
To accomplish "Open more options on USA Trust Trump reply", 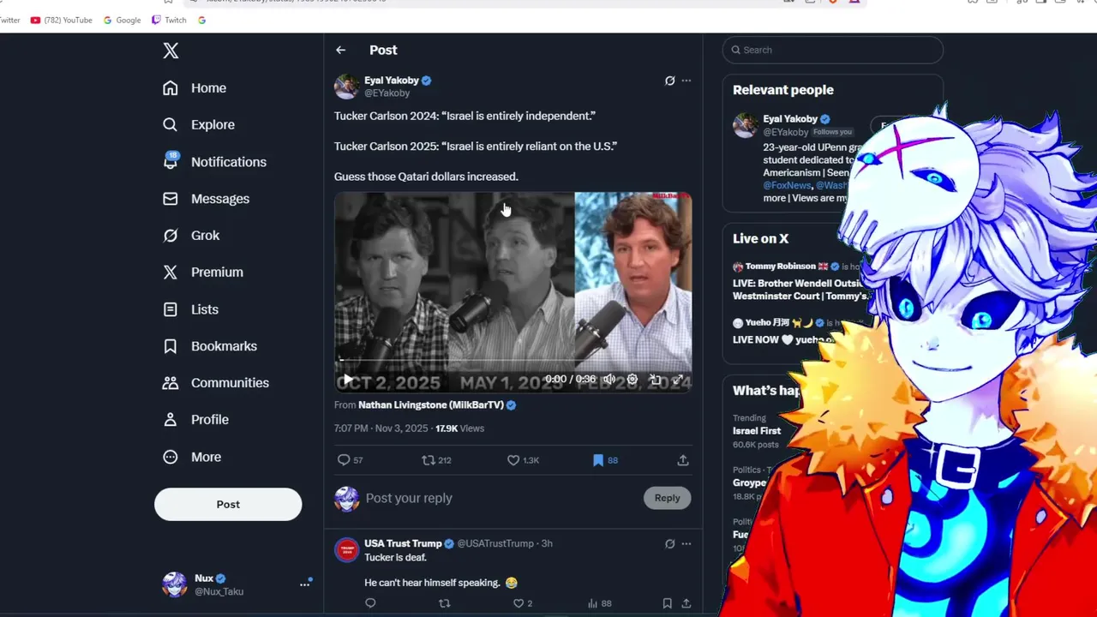I will click(x=686, y=543).
